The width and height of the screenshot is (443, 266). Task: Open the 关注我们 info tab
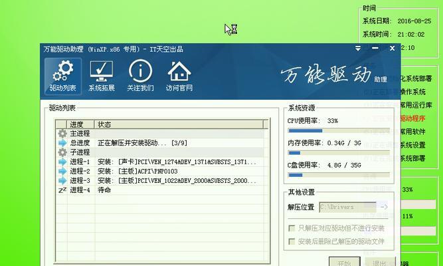pos(140,76)
